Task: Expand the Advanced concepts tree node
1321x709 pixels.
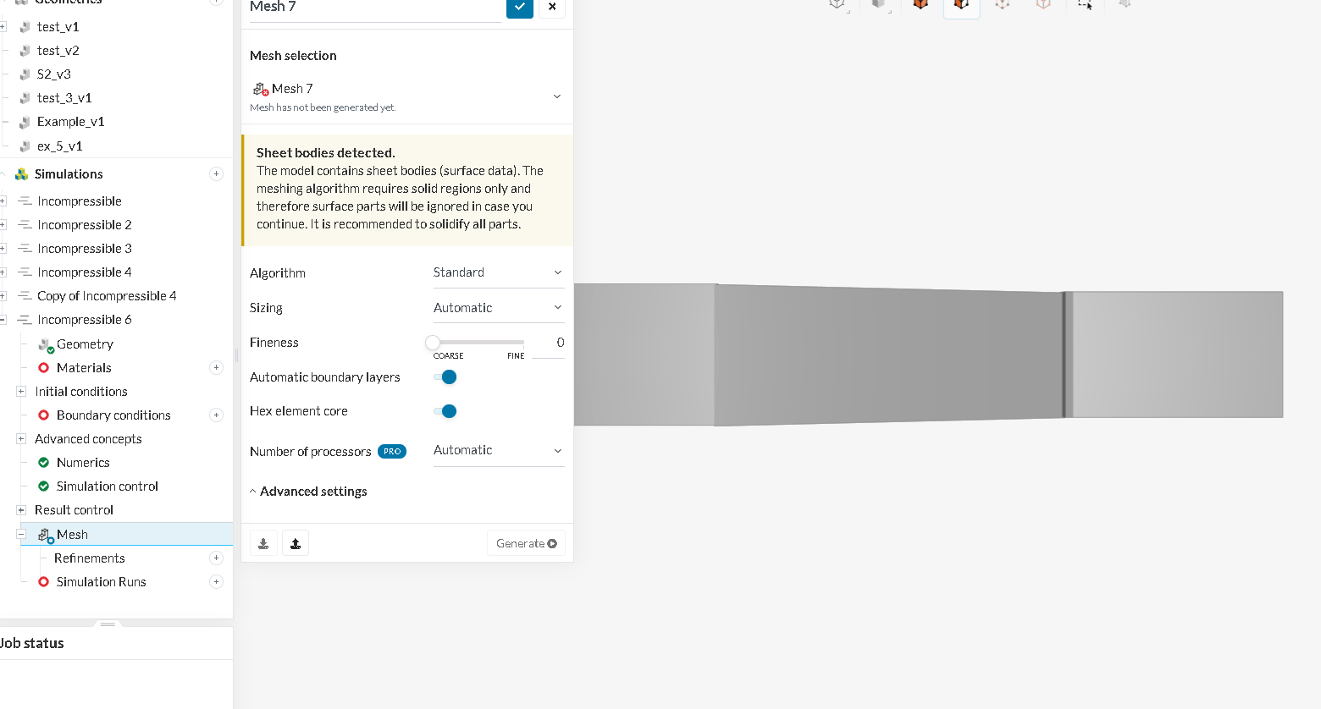Action: point(21,438)
